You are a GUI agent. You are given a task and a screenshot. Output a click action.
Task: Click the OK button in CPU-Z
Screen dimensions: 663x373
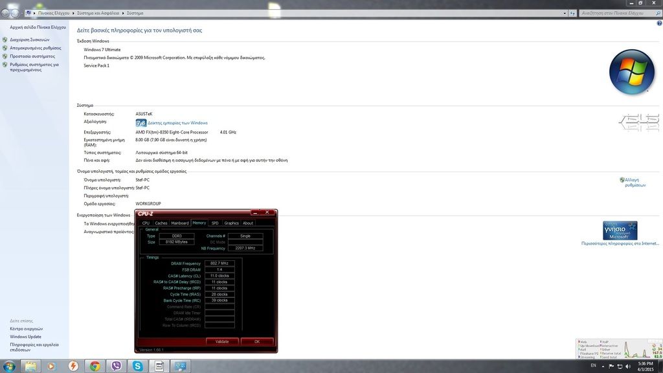pyautogui.click(x=256, y=342)
